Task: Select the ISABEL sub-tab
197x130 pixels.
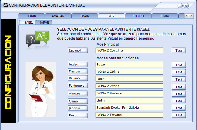Action: [28, 22]
